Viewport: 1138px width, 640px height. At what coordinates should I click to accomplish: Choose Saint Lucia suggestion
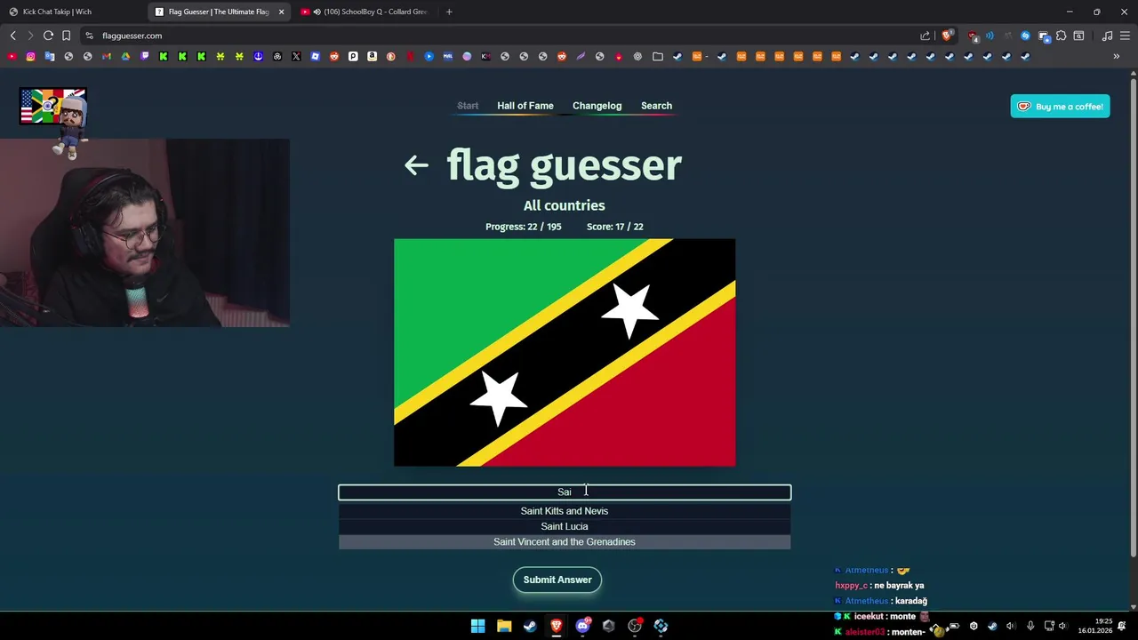[x=565, y=526]
